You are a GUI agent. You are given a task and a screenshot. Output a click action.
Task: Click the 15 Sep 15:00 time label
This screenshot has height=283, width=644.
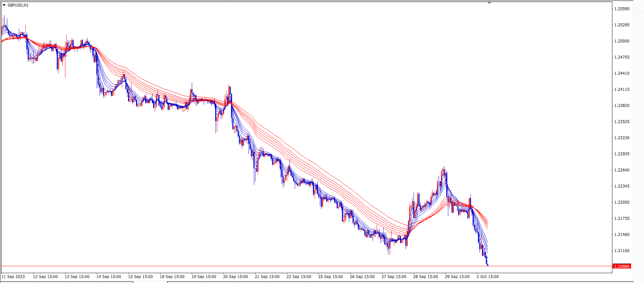coord(140,277)
